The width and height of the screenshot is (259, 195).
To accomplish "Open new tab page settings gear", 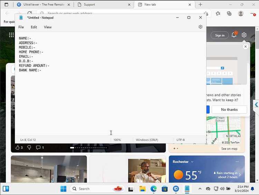I will tap(244, 35).
